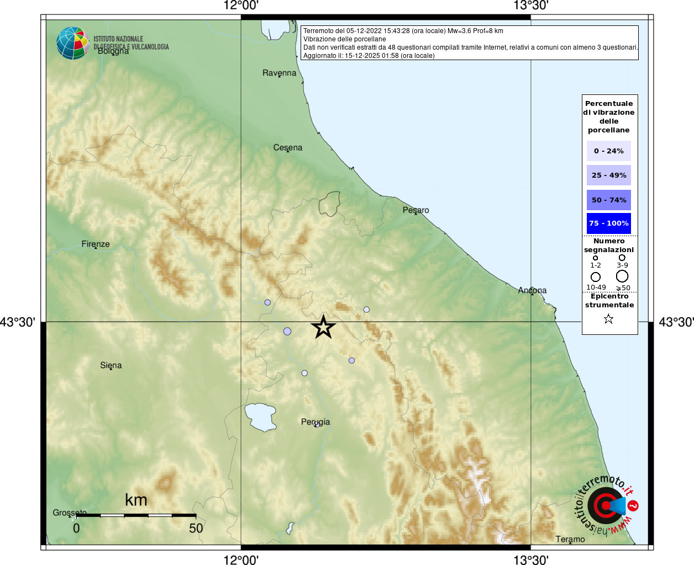694x565 pixels.
Task: Click the northwestern report circle near border
Action: pyautogui.click(x=267, y=302)
